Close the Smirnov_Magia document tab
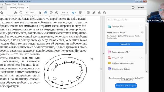The width and height of the screenshot is (164, 92). pos(27,8)
